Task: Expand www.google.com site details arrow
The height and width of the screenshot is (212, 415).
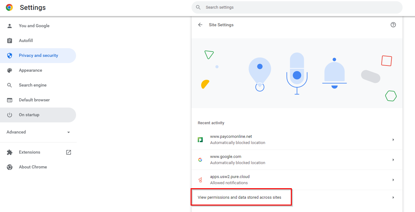Action: (393, 160)
